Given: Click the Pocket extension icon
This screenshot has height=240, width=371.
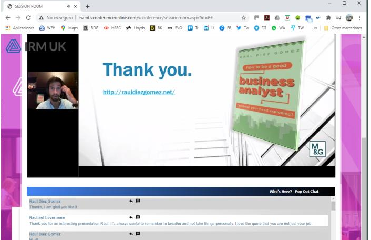Looking at the screenshot, I should (x=287, y=18).
